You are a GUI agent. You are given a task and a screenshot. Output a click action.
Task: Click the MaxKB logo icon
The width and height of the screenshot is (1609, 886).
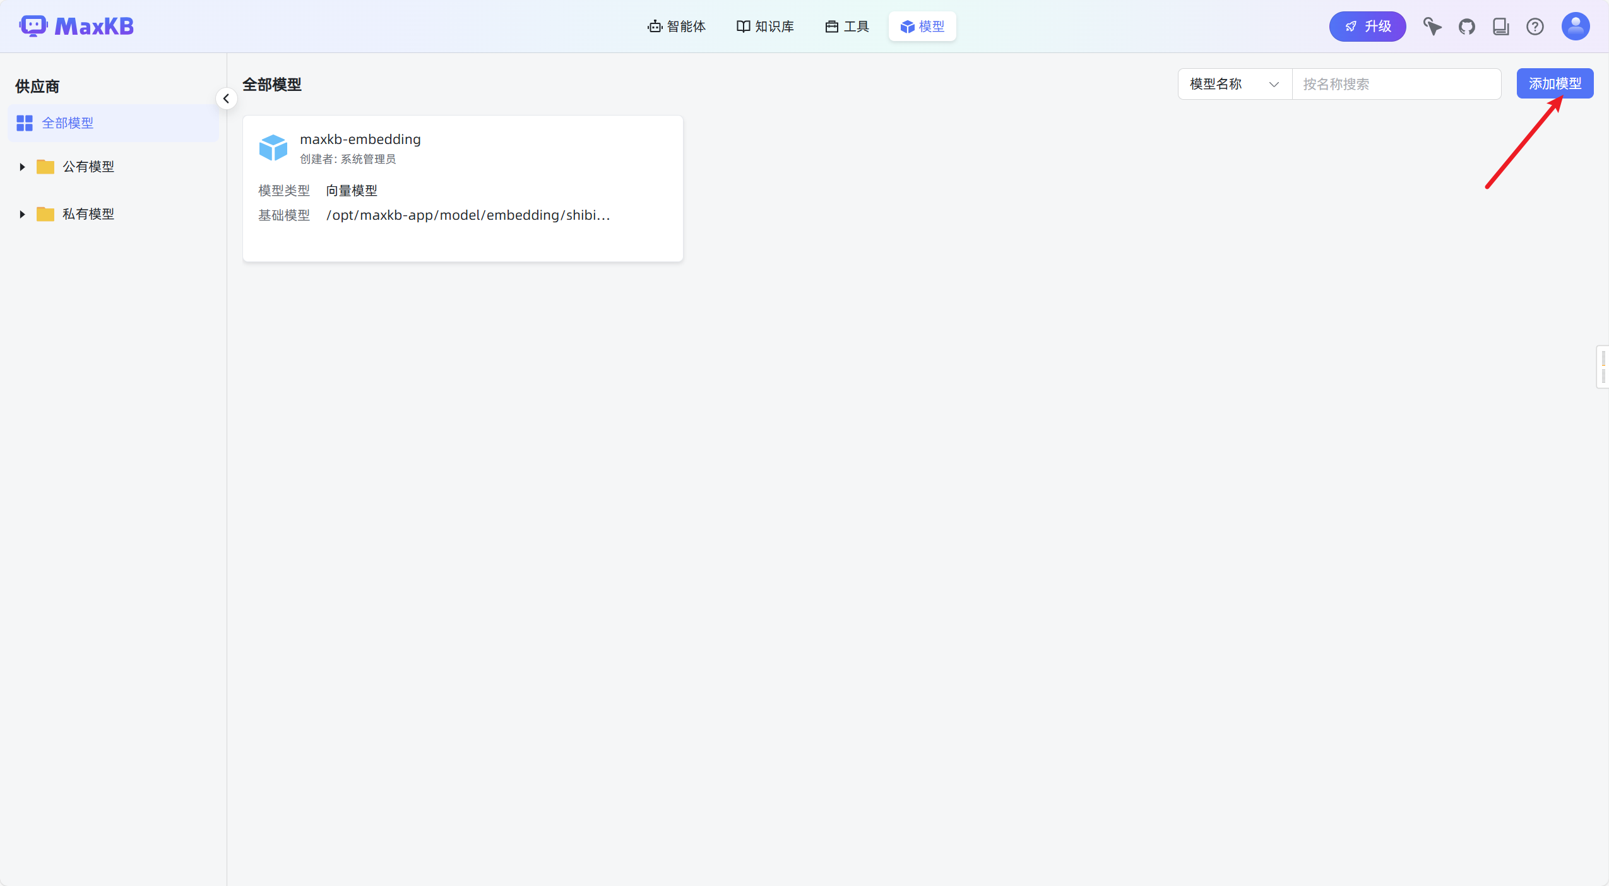(33, 26)
